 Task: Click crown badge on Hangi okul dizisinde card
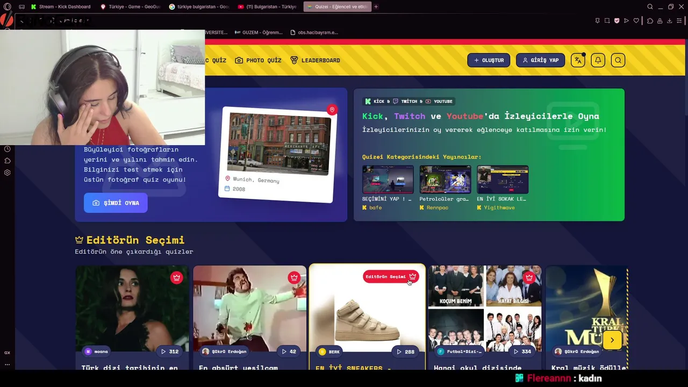529,277
